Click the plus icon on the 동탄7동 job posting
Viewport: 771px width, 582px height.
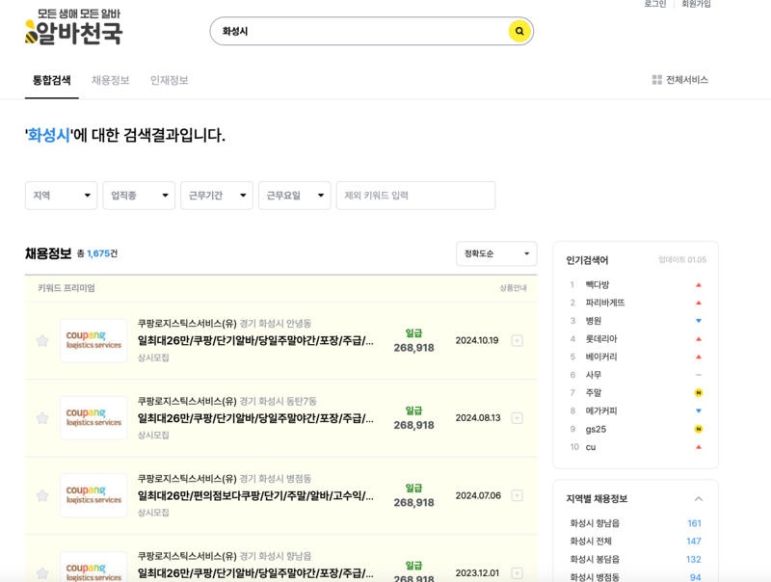(516, 418)
